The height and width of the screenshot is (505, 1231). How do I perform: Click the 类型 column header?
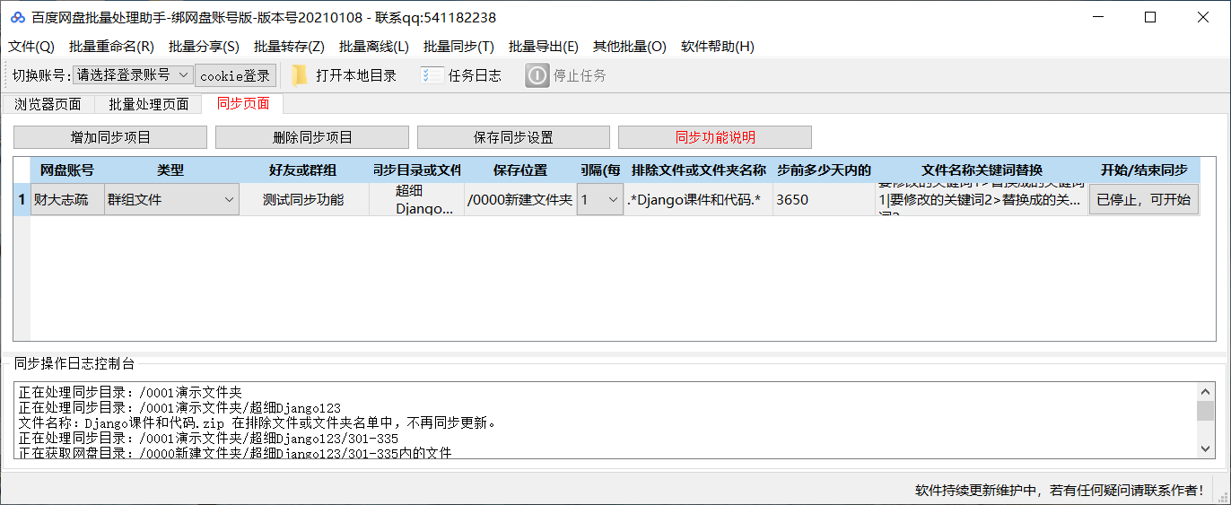pyautogui.click(x=171, y=170)
